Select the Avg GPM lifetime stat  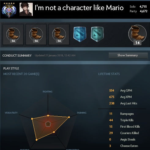(x=121, y=91)
